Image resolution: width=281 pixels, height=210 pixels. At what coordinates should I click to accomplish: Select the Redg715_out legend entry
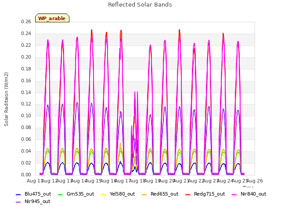tap(205, 194)
